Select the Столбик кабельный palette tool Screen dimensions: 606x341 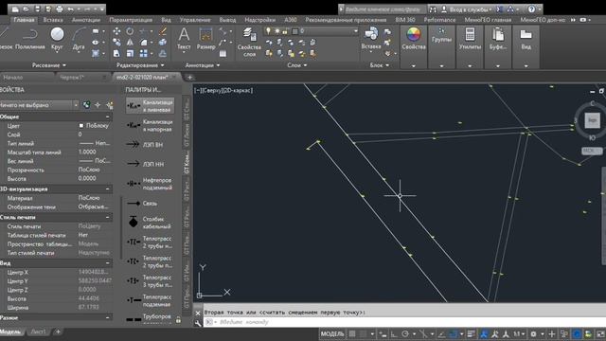point(150,223)
